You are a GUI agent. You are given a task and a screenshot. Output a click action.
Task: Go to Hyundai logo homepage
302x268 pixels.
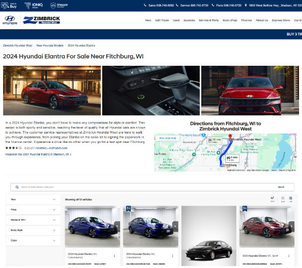click(x=10, y=20)
